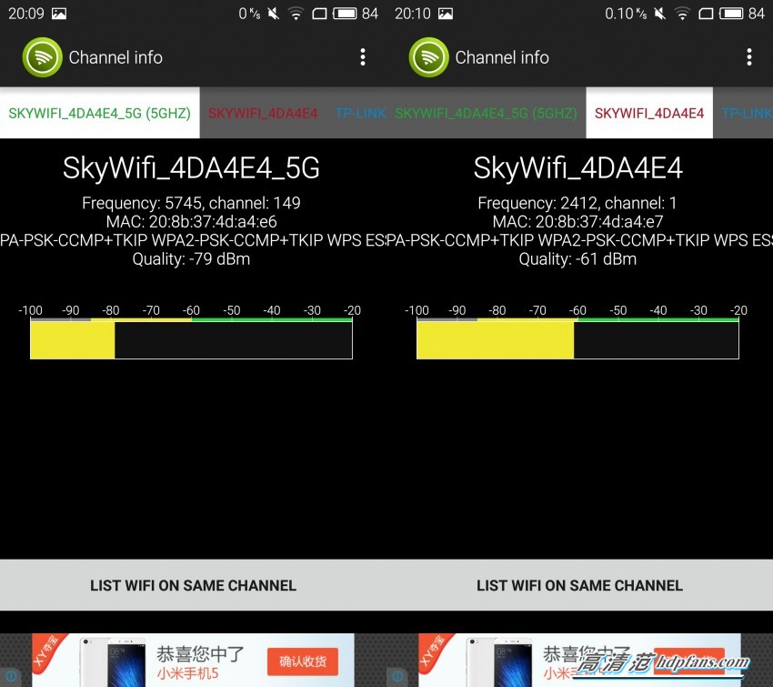Tap orange confirm button in left ad banner

pyautogui.click(x=303, y=662)
